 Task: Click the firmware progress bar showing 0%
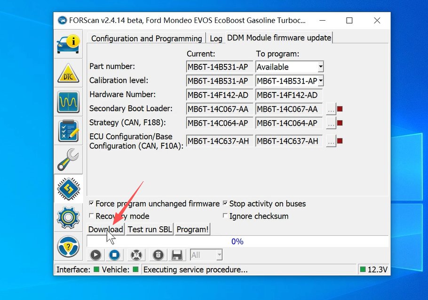point(237,241)
